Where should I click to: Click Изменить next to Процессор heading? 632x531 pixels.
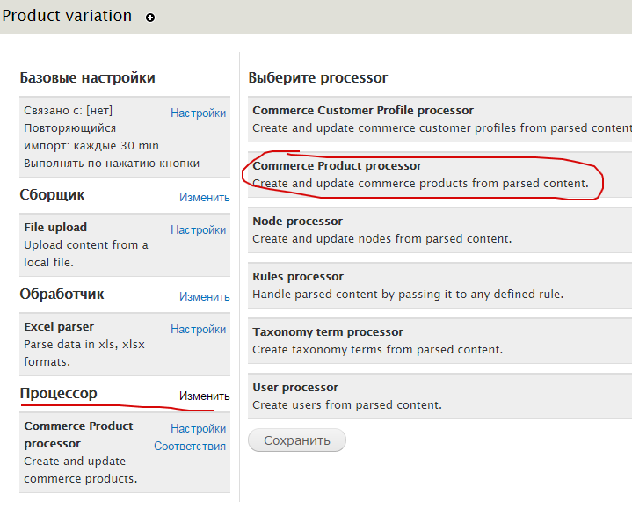(x=204, y=396)
